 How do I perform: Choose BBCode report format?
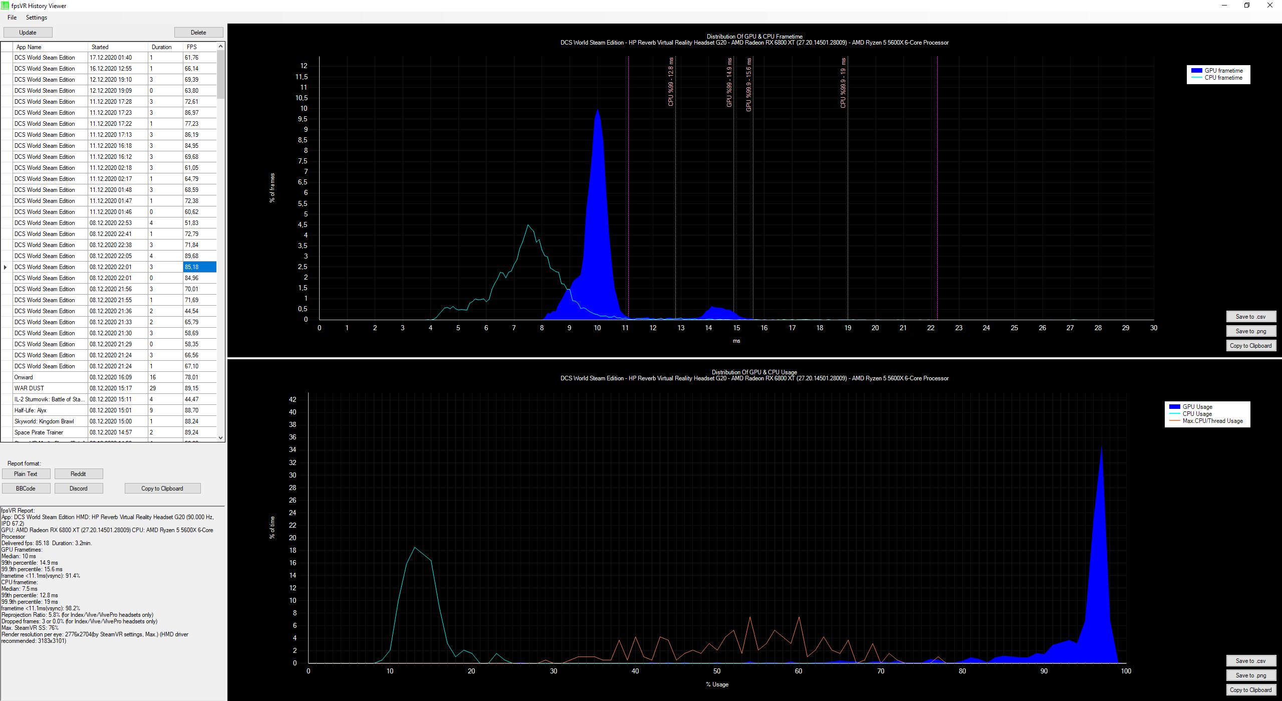26,489
